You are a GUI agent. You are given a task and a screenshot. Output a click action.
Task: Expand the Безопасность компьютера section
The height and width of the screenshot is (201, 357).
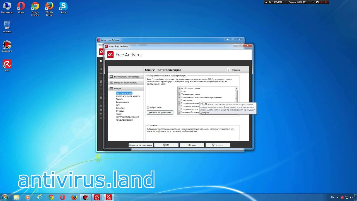[126, 76]
